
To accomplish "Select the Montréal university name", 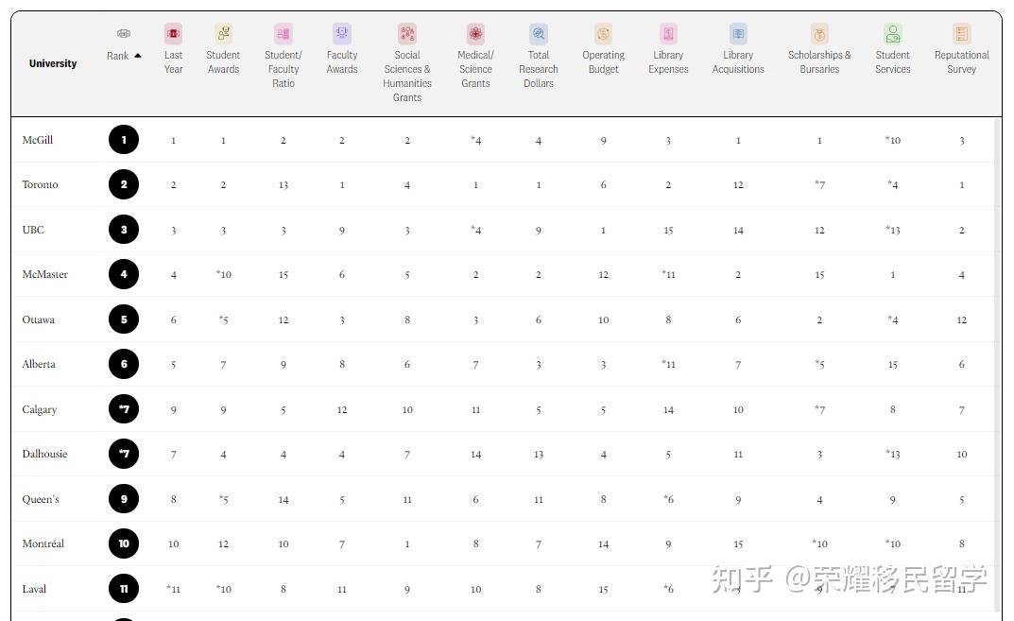I will (x=43, y=544).
